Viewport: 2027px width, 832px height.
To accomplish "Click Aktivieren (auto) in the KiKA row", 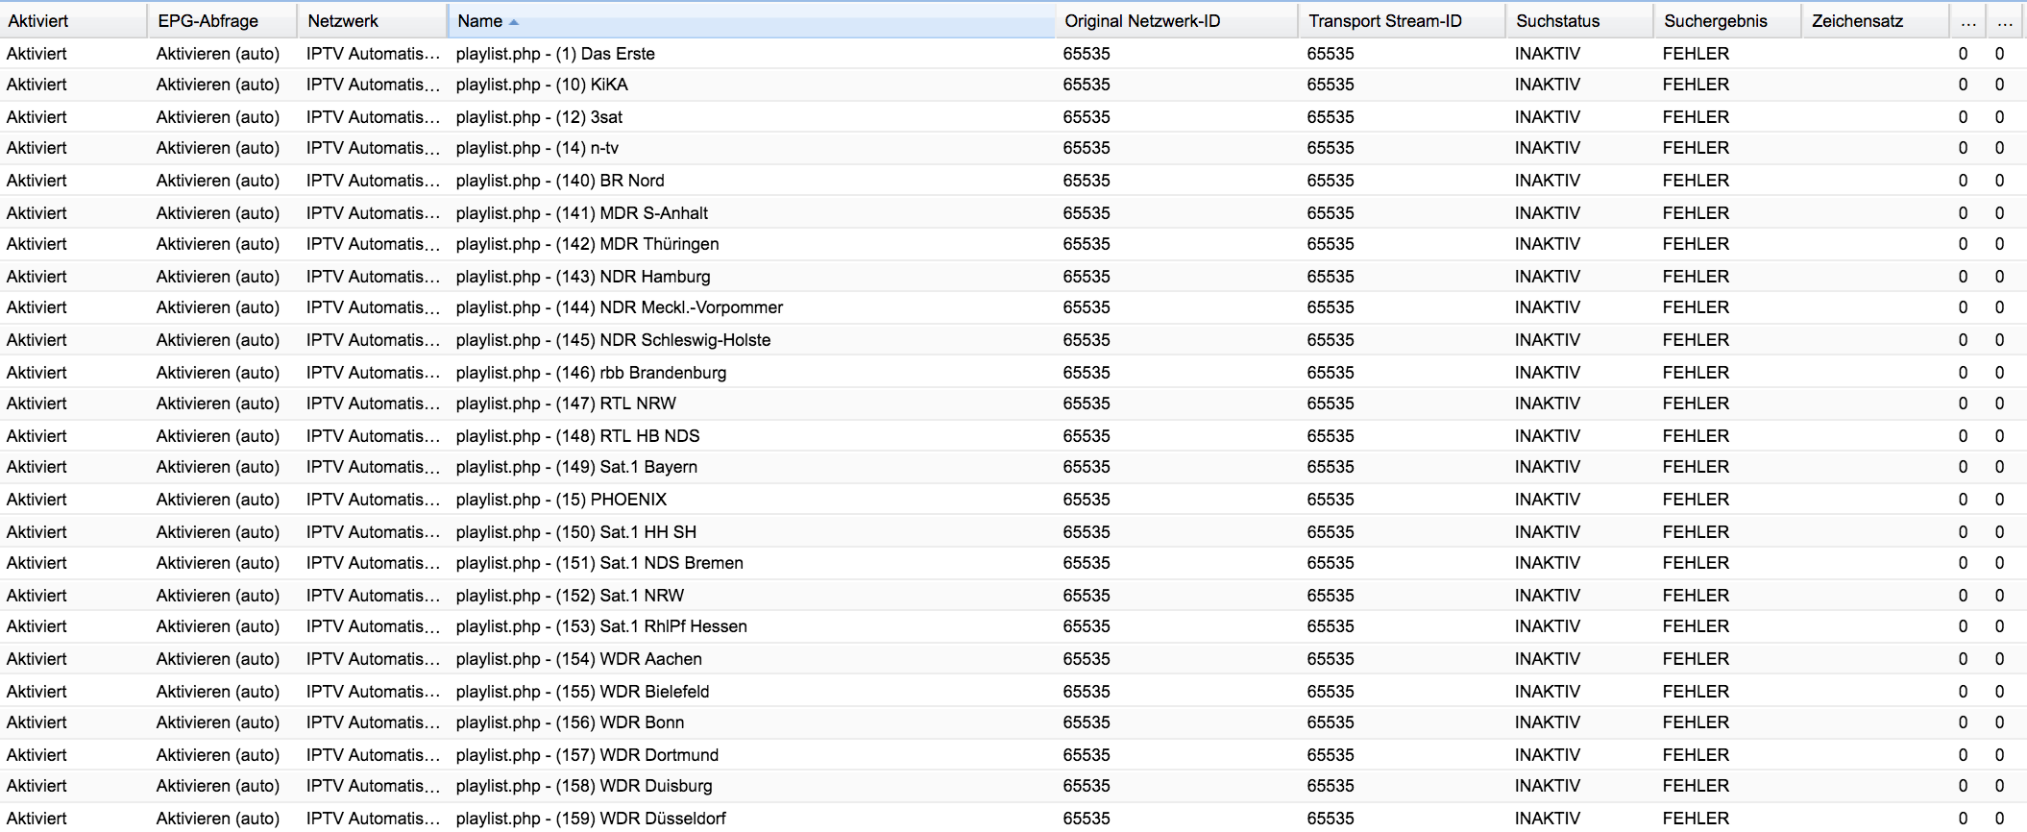I will click(x=218, y=85).
